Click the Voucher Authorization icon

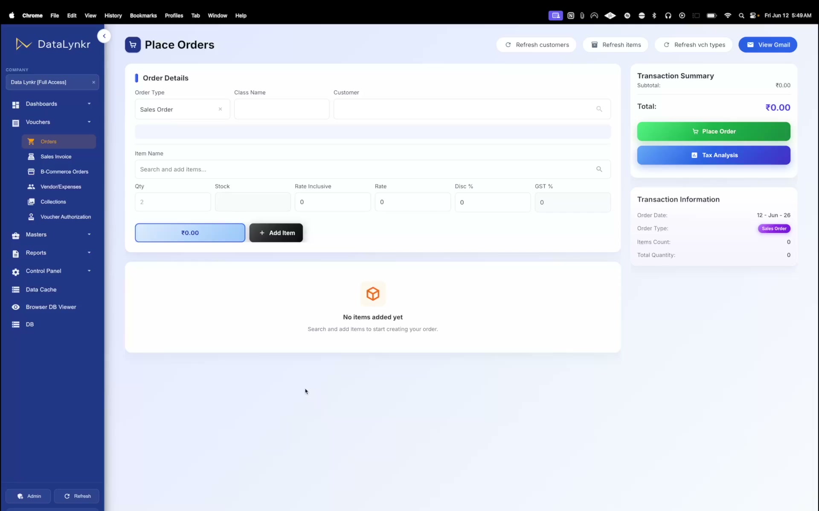31,217
